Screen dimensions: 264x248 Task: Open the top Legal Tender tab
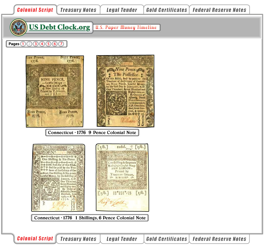(122, 10)
